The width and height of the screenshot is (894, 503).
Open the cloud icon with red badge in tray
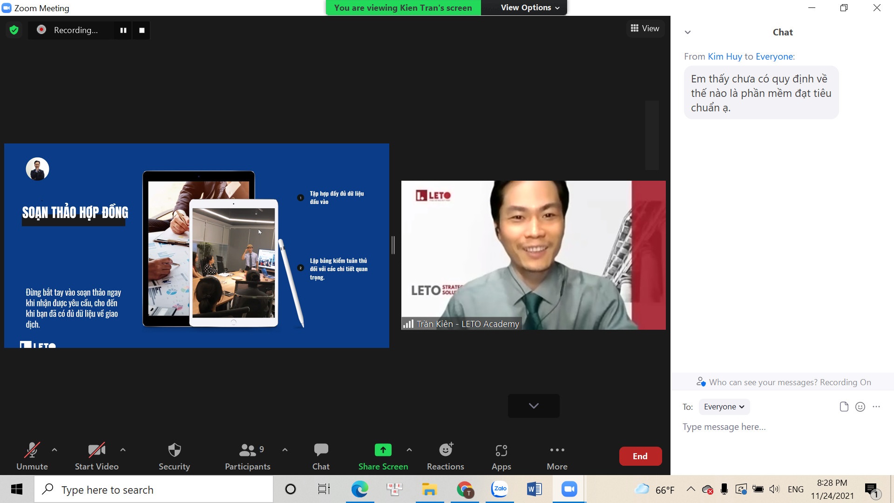pyautogui.click(x=707, y=489)
